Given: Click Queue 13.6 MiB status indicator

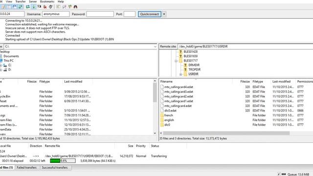Looking at the screenshot, I should 298,174.
